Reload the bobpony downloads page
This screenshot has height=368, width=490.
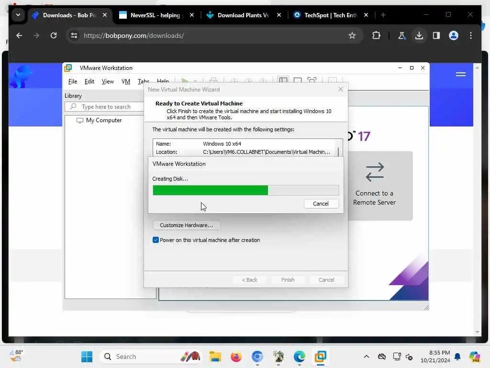point(54,35)
